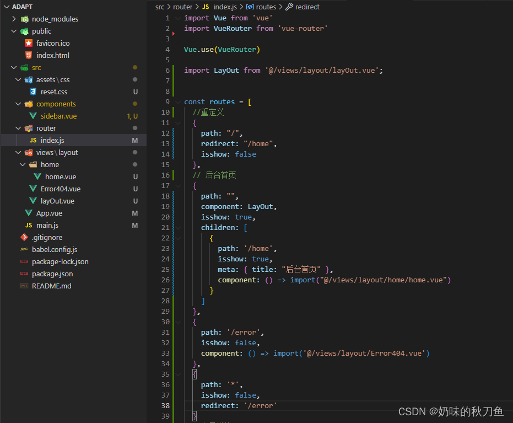513x423 pixels.
Task: Collapse the components folder
Action: click(18, 104)
